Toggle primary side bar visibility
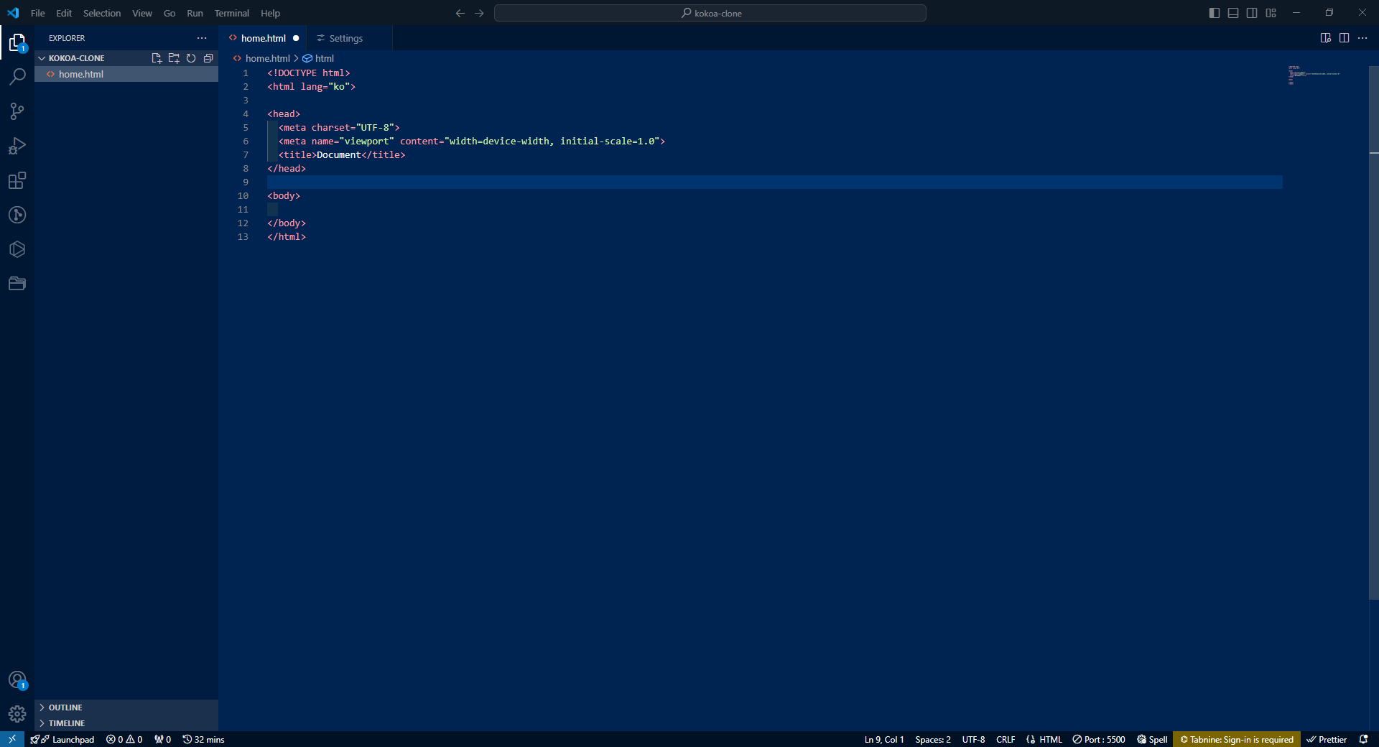This screenshot has width=1379, height=747. (1215, 13)
